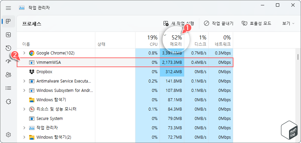Expand Antimalware Service Executable group

click(24, 81)
